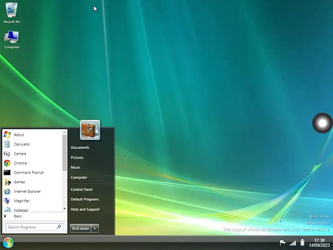Click the Internet Explorer icon
This screenshot has width=333, height=250.
point(7,191)
